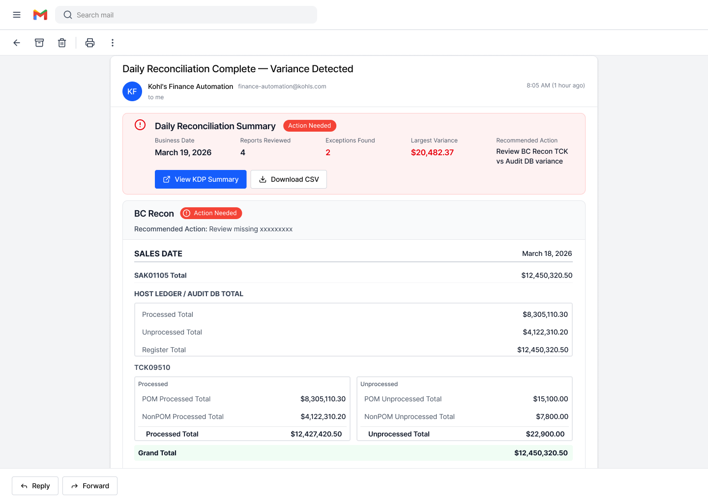Click the 8:05 AM timestamp
The height and width of the screenshot is (503, 708).
tap(556, 85)
